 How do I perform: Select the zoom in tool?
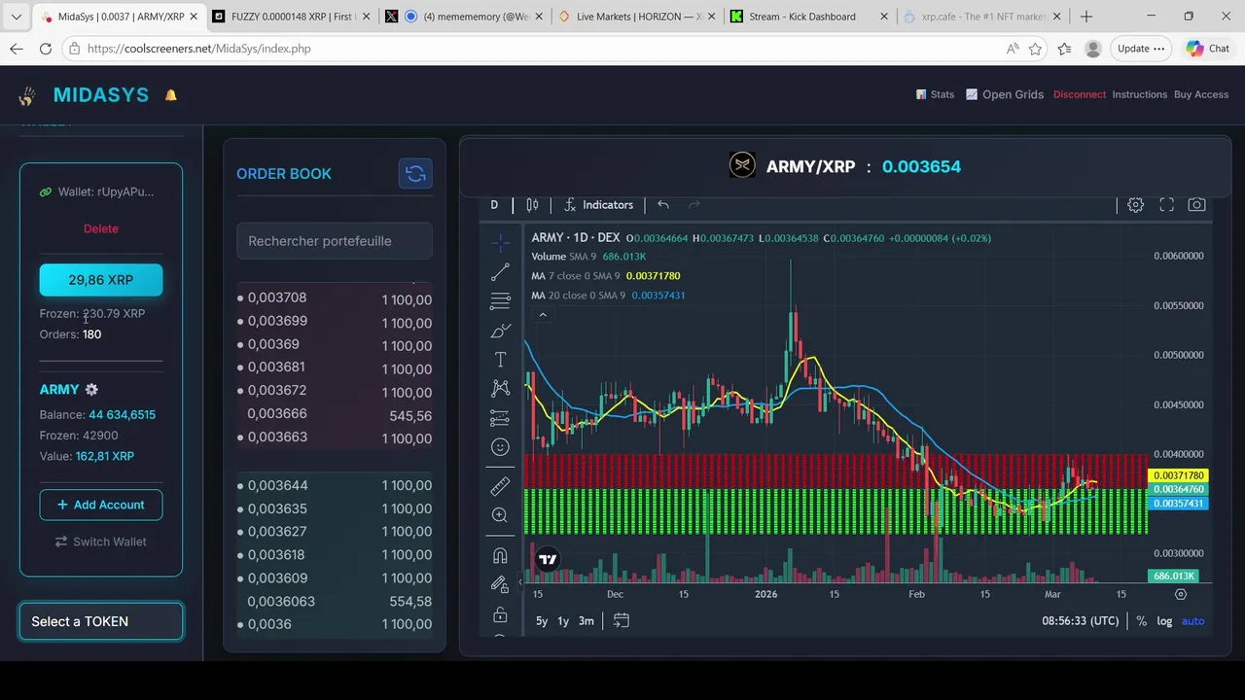[x=500, y=515]
